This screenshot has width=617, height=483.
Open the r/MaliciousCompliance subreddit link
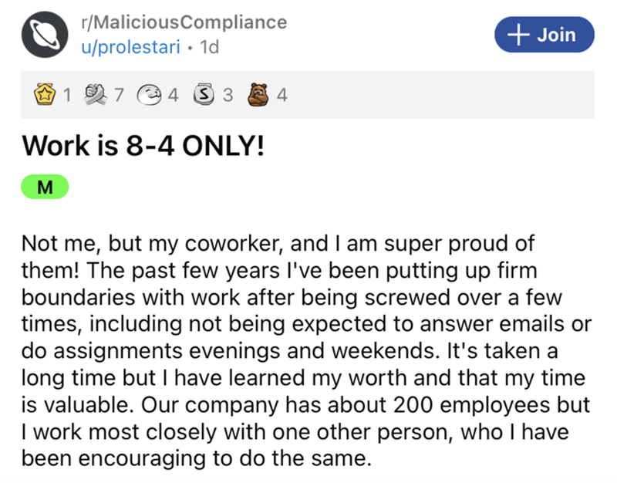coord(184,22)
